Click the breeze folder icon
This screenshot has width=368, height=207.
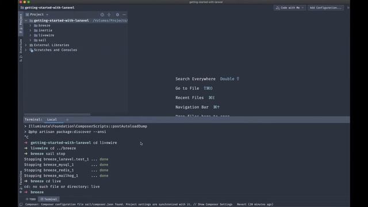[36, 25]
